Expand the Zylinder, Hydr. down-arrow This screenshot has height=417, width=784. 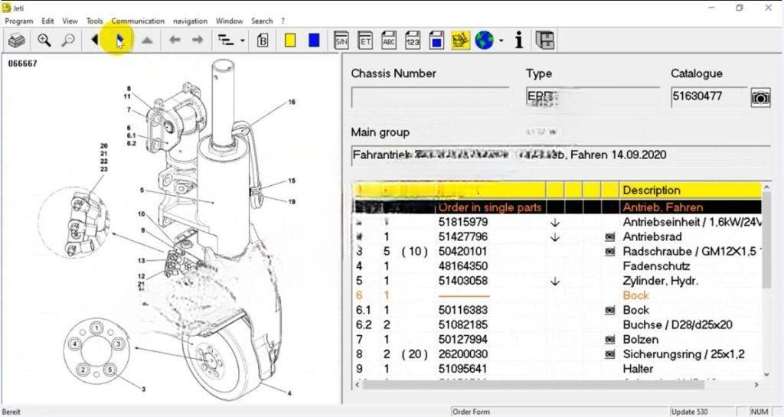[555, 282]
